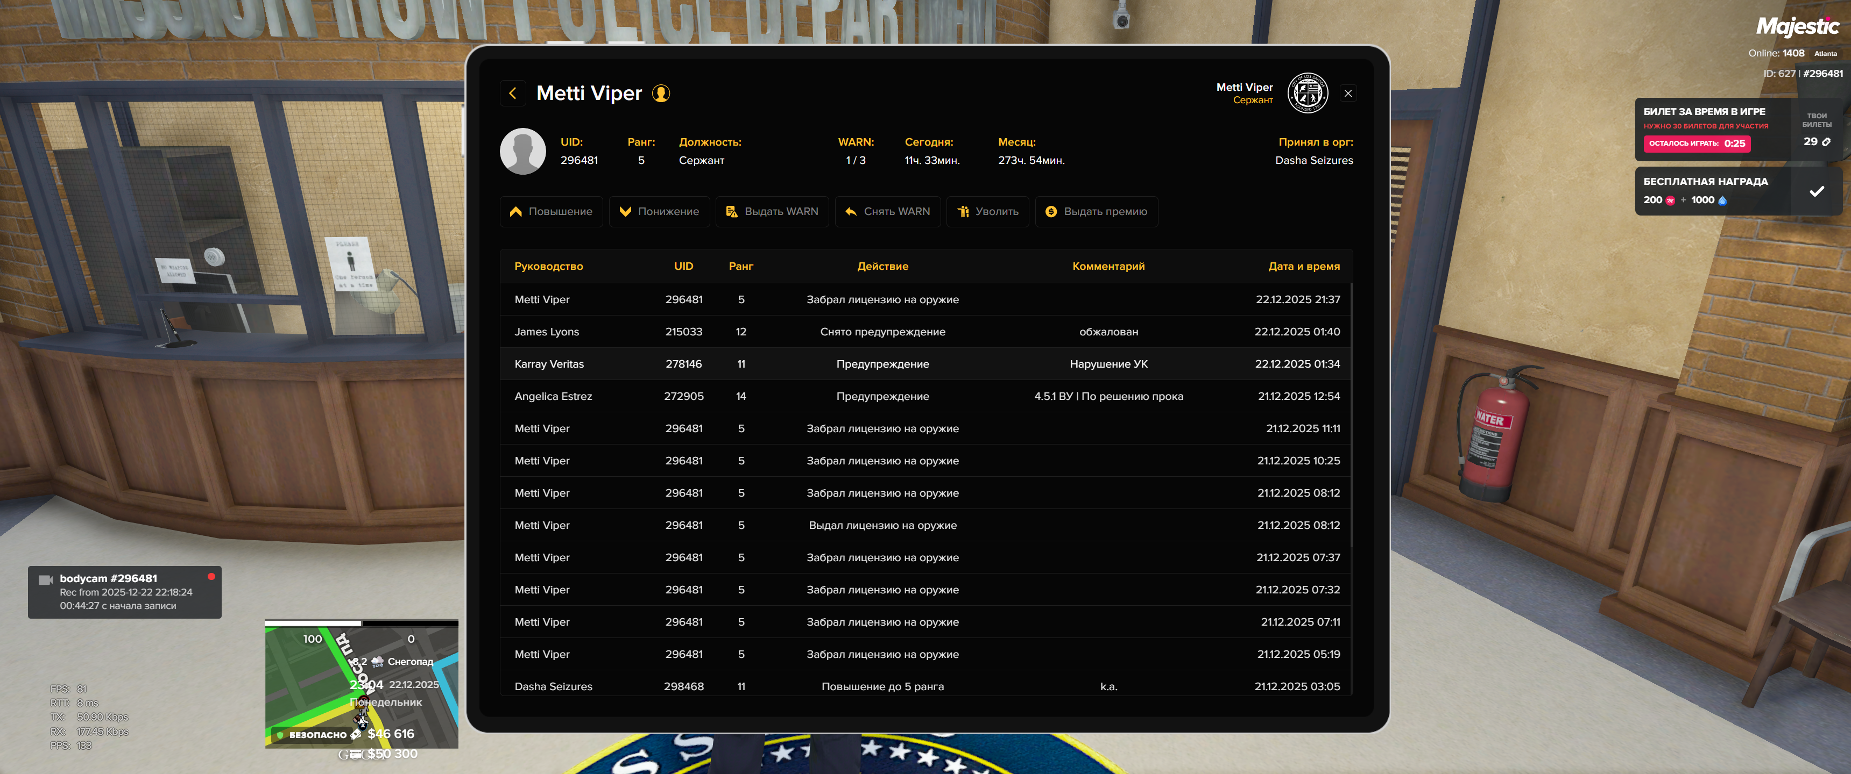Select the Karray Veritas log row
Screen dimensions: 1851x774
point(926,364)
